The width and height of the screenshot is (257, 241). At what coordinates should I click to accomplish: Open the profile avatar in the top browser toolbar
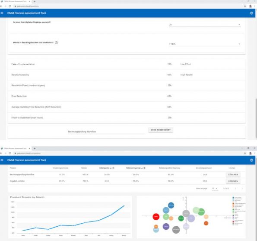[250, 6]
